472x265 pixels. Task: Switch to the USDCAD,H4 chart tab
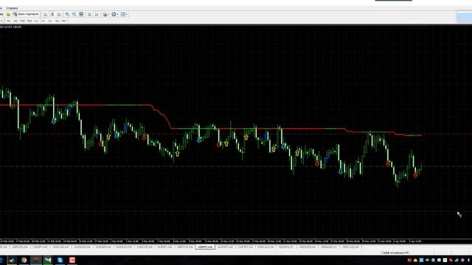[x=60, y=247]
